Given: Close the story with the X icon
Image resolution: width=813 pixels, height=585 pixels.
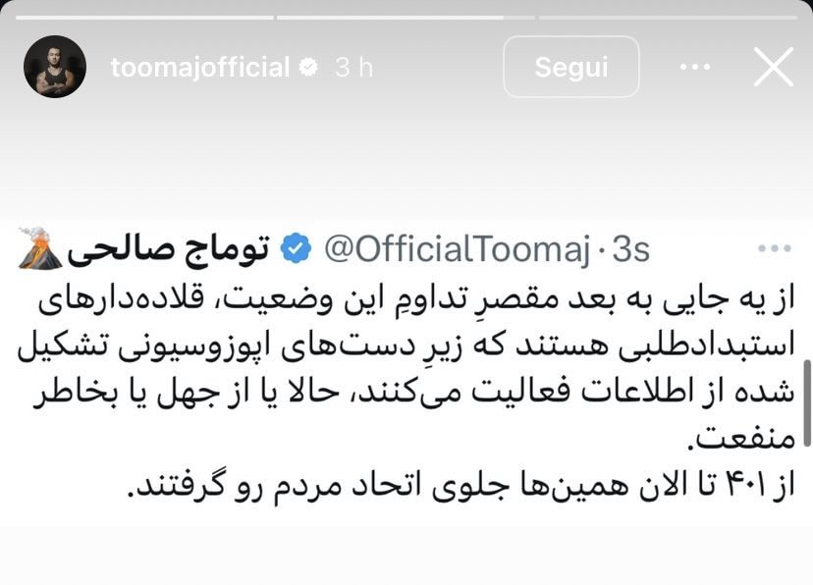Looking at the screenshot, I should click(774, 67).
